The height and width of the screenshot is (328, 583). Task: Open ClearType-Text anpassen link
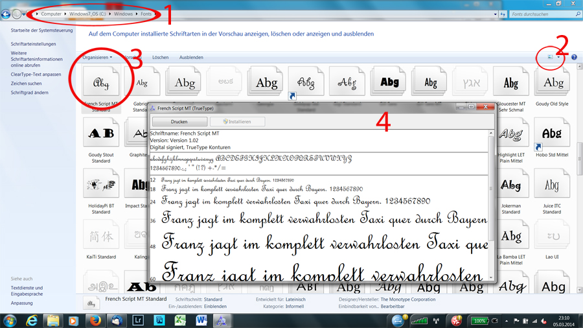[36, 75]
